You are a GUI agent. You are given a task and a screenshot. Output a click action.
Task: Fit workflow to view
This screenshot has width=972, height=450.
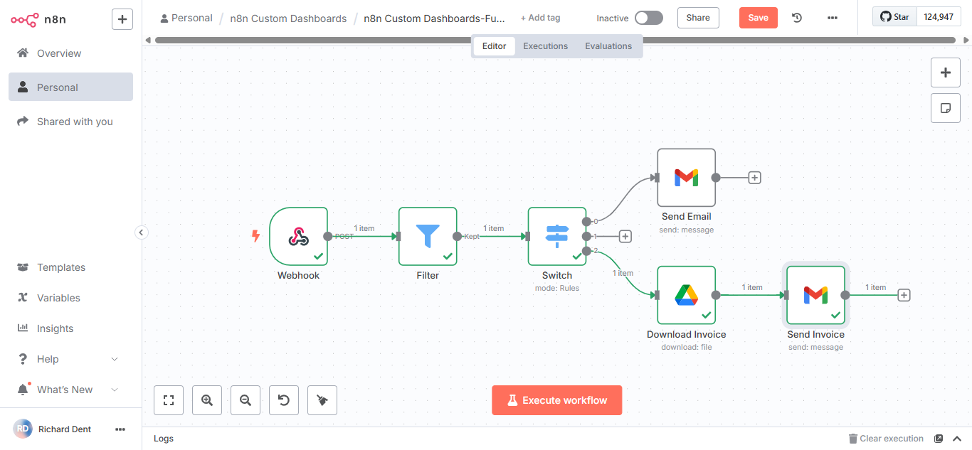point(169,400)
